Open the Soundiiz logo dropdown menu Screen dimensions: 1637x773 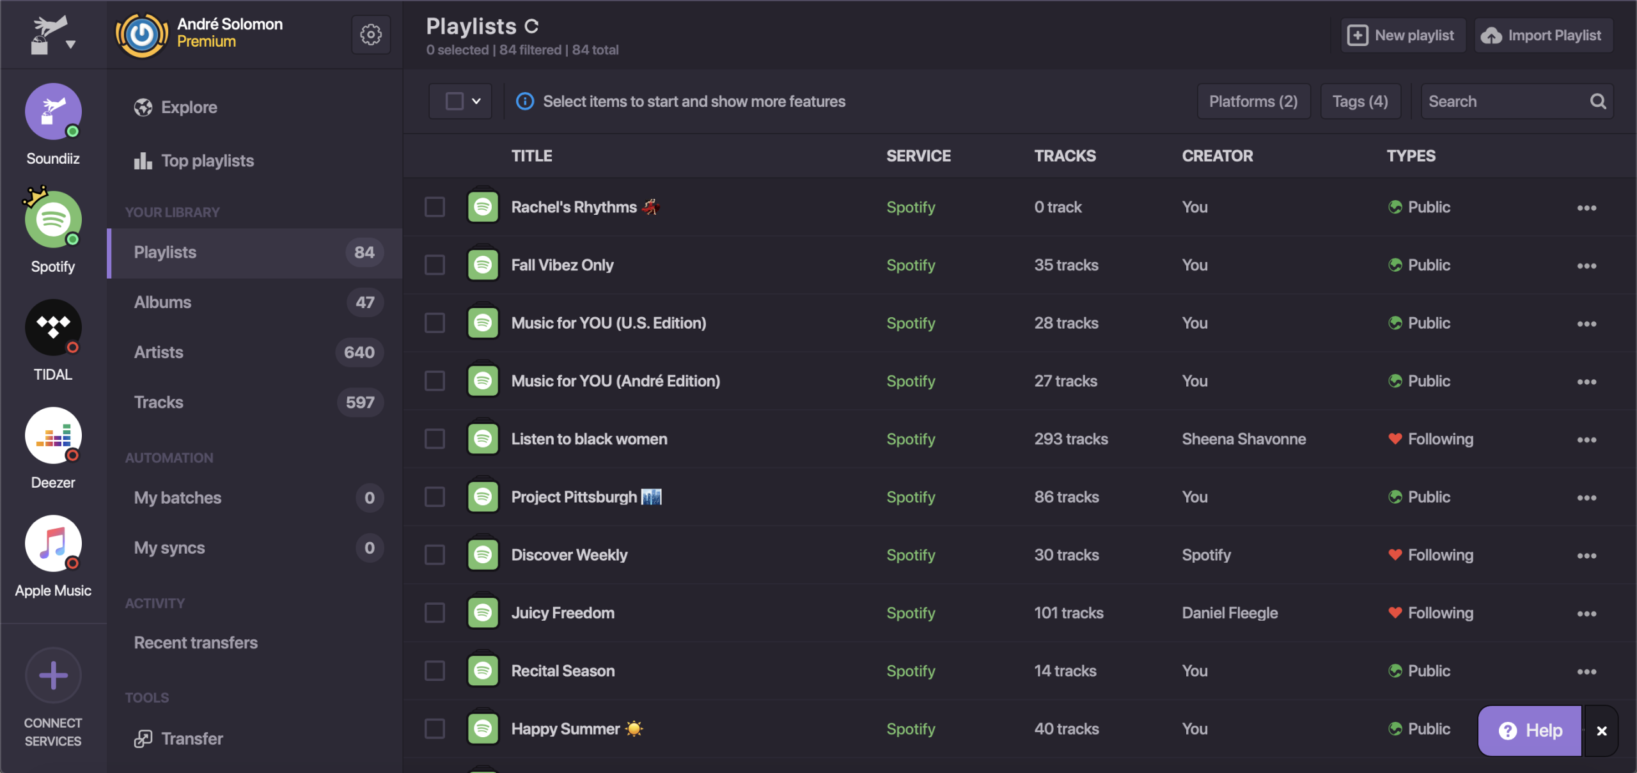(53, 36)
